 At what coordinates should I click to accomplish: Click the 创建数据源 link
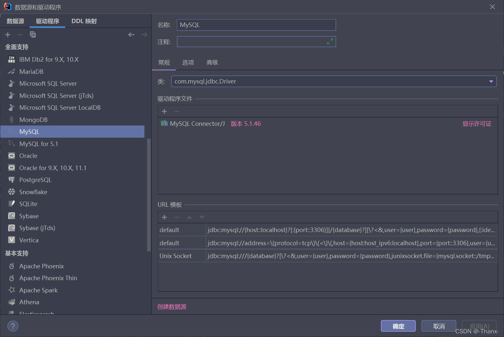click(x=172, y=307)
